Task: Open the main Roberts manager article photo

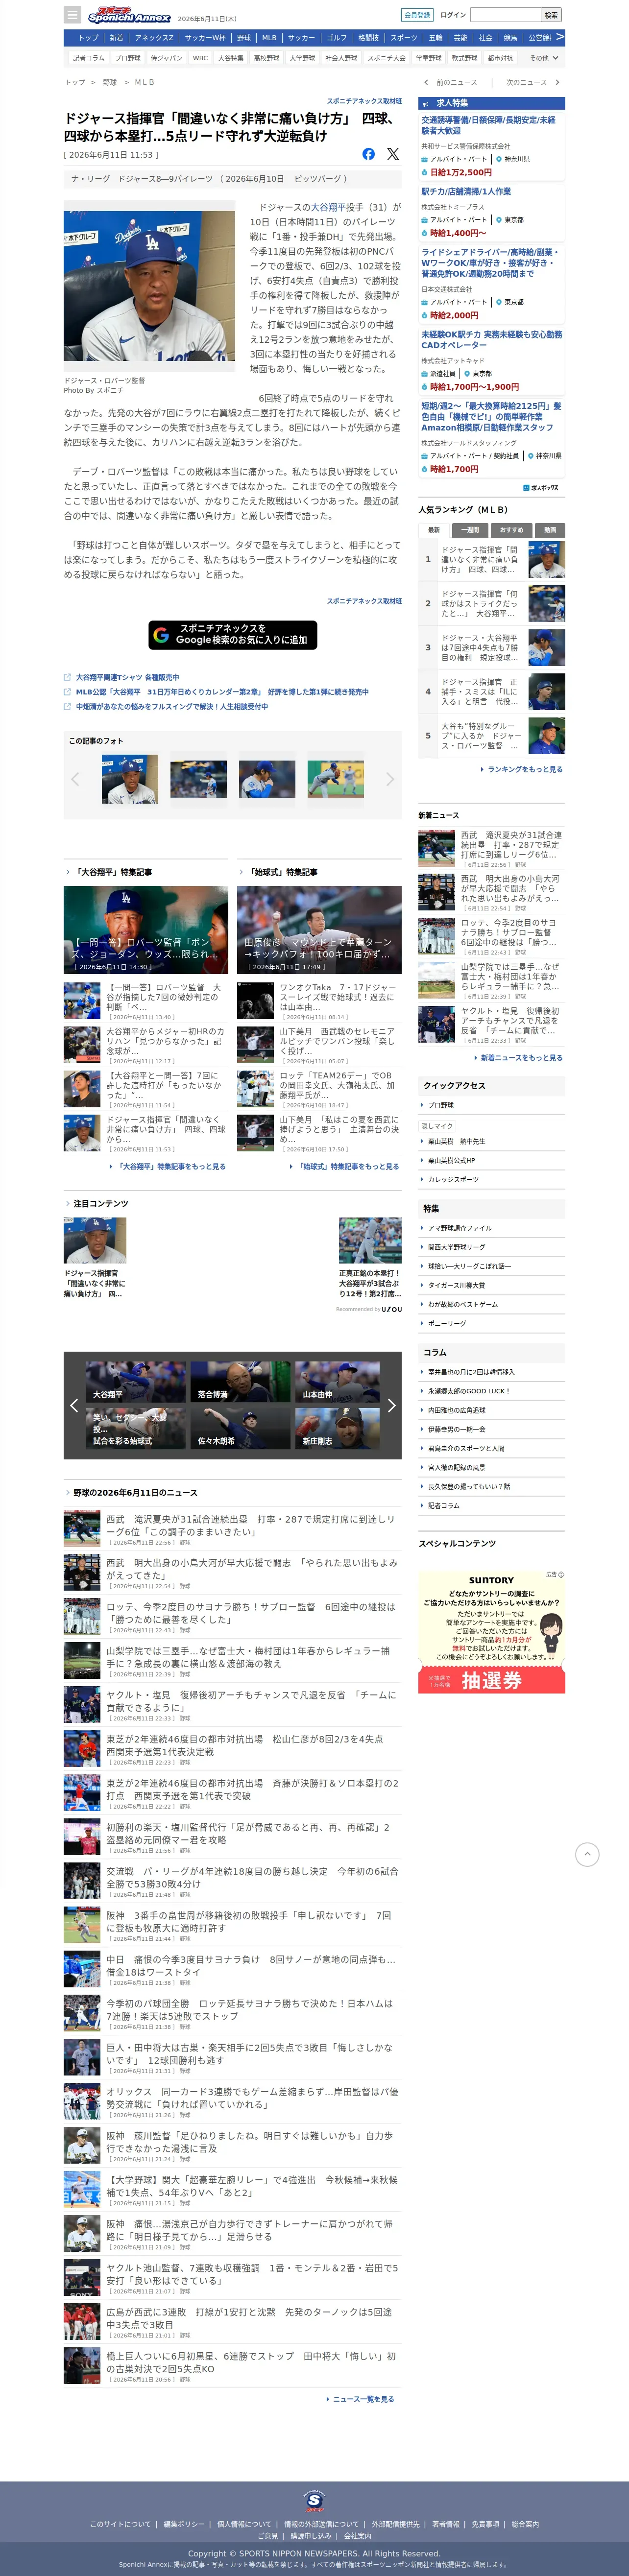Action: pyautogui.click(x=150, y=287)
